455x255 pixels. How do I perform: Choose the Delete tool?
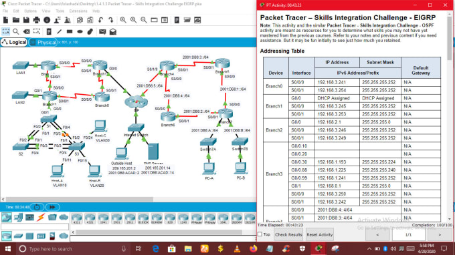[26, 31]
